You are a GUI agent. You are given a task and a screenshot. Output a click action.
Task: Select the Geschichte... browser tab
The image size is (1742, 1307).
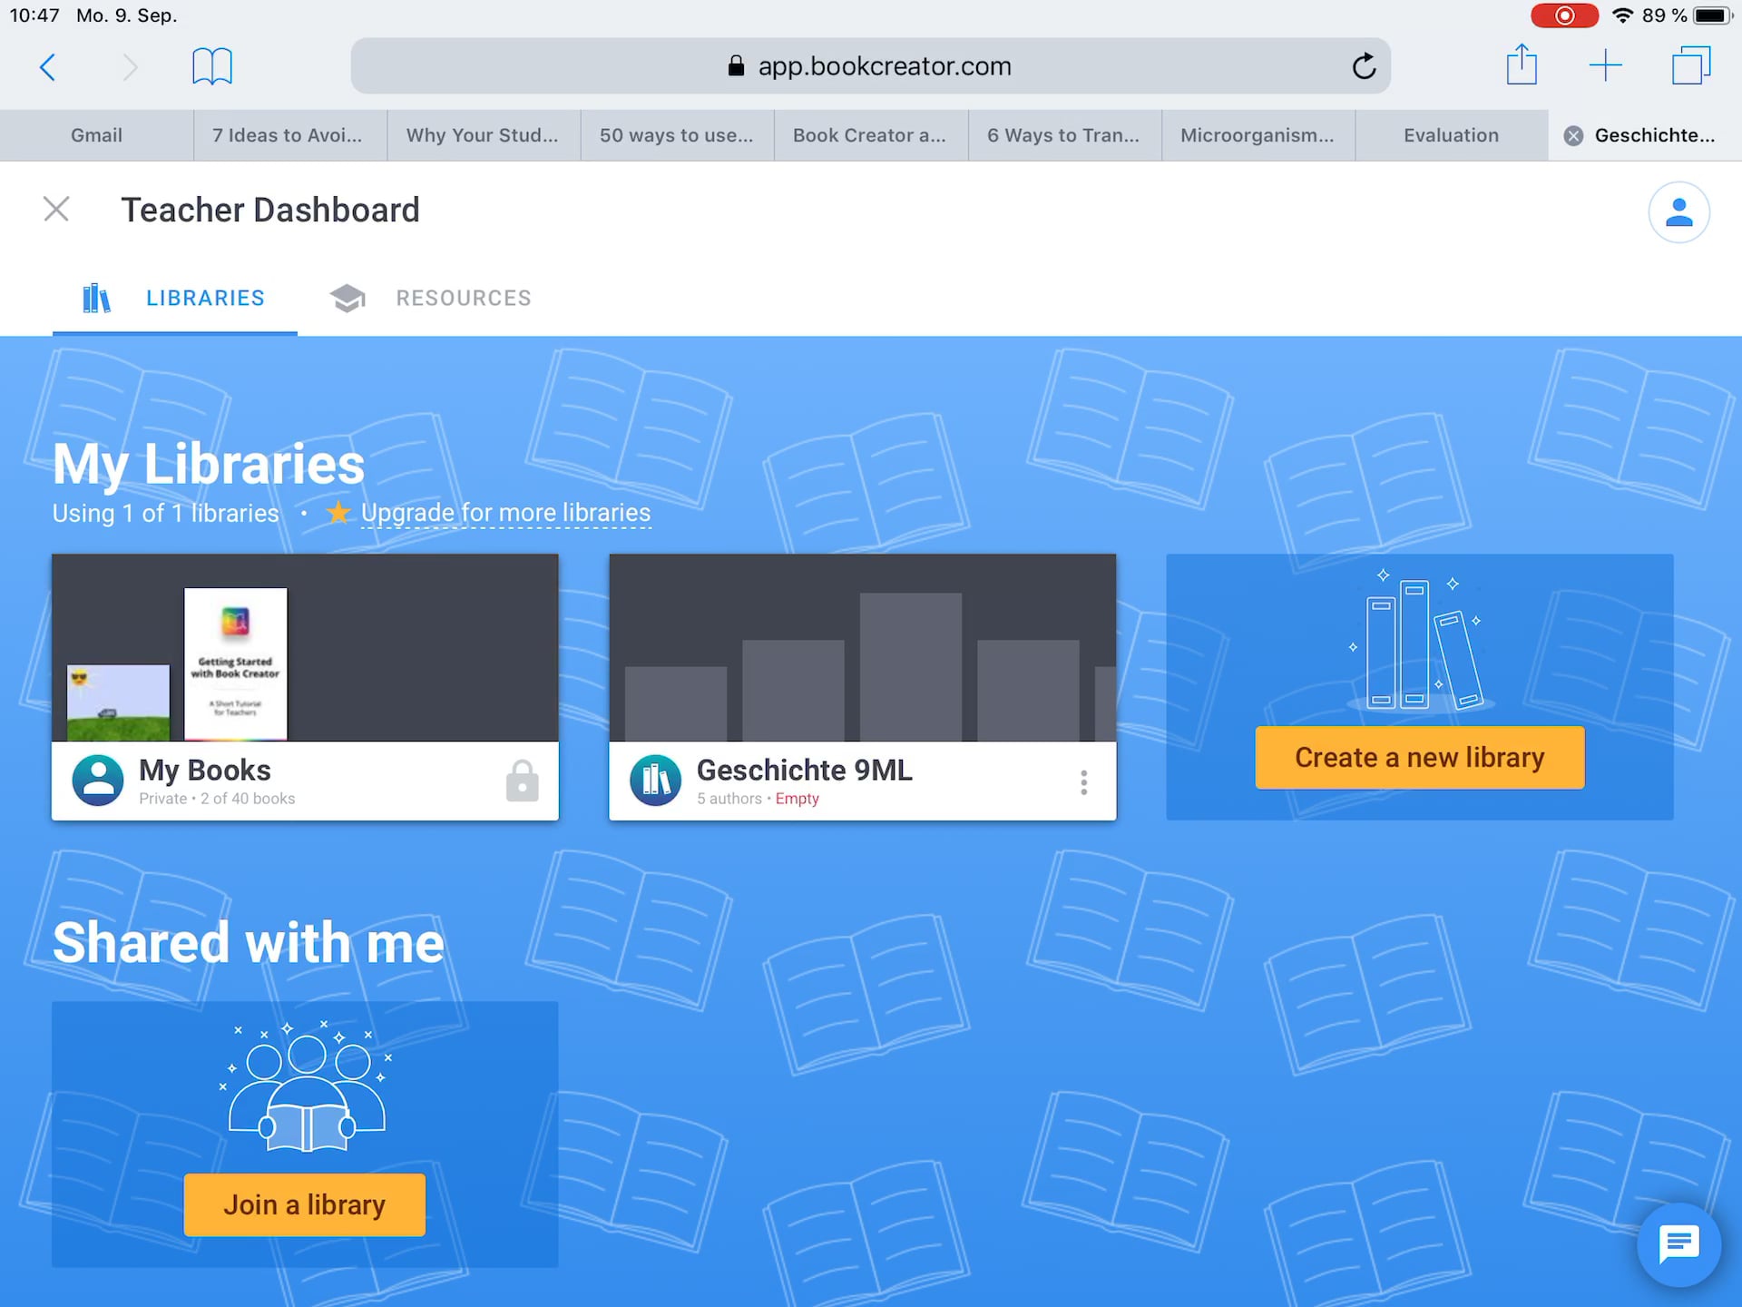point(1646,135)
